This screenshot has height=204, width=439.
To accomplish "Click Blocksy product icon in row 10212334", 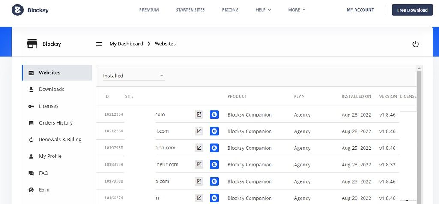I will [214, 114].
